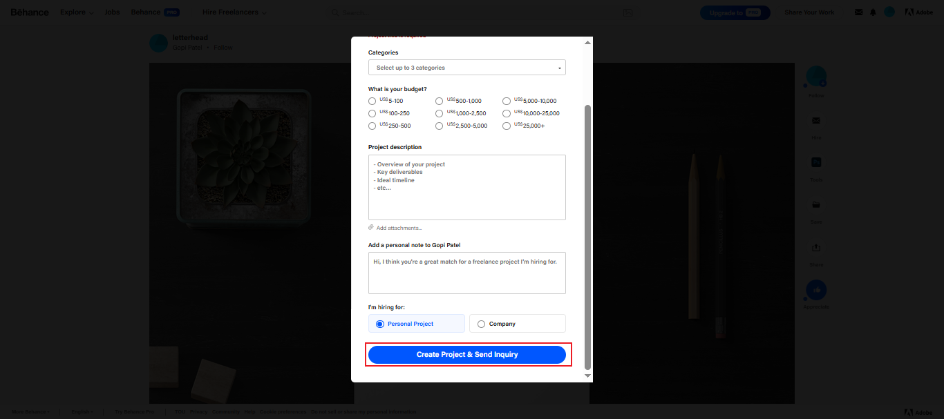This screenshot has width=944, height=419.
Task: Click Gopi Patel avatar beside project title
Action: pyautogui.click(x=159, y=43)
